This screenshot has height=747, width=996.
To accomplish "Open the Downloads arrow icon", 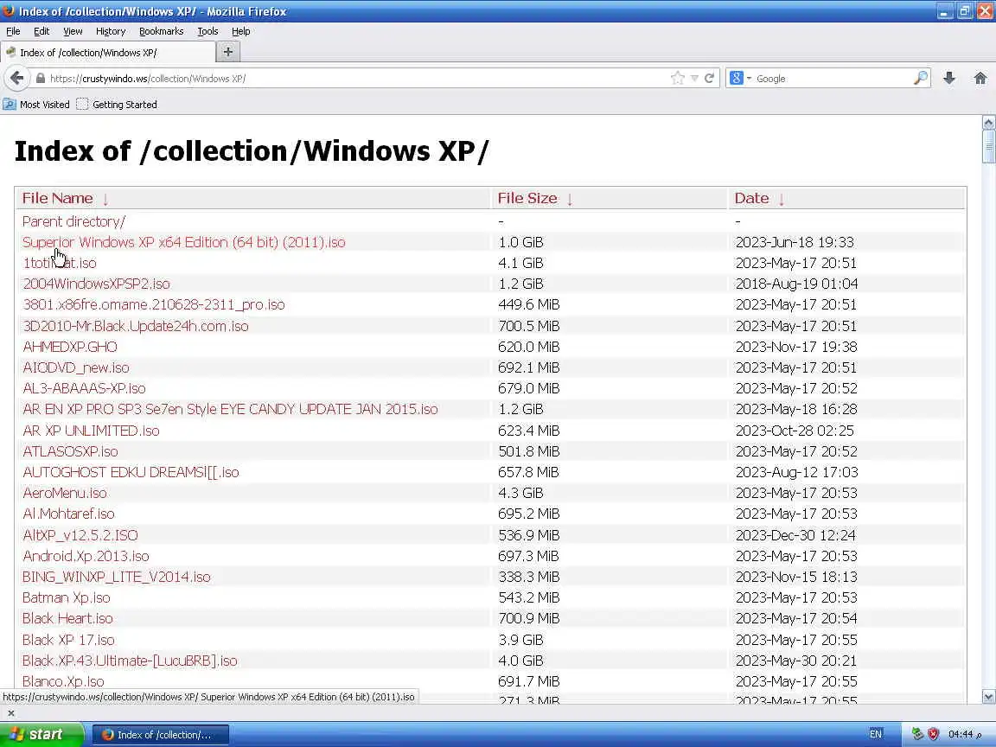I will point(949,78).
